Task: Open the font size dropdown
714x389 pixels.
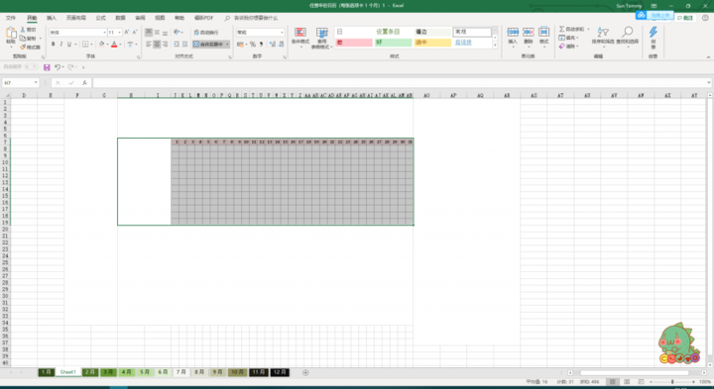Action: 119,33
